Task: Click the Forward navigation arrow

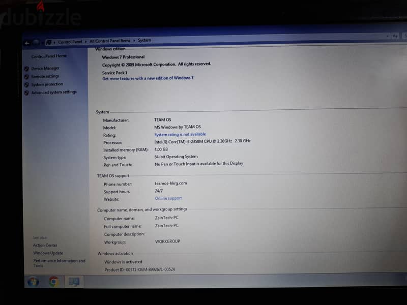Action: (x=36, y=42)
